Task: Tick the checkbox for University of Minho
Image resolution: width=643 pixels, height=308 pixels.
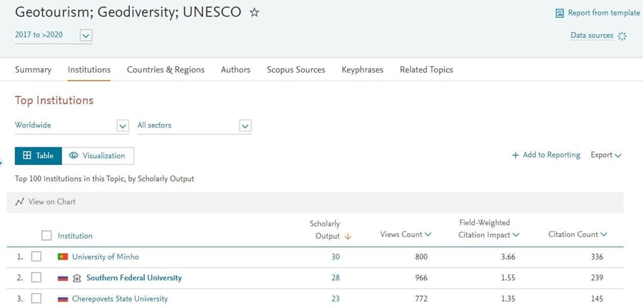Action: tap(37, 257)
